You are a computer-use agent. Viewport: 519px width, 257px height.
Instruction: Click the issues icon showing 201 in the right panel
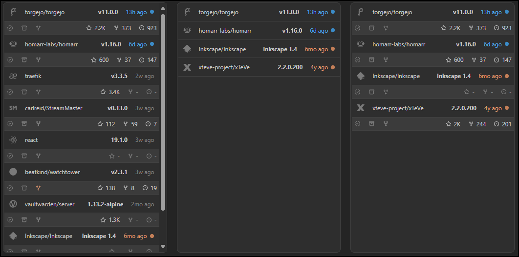497,124
